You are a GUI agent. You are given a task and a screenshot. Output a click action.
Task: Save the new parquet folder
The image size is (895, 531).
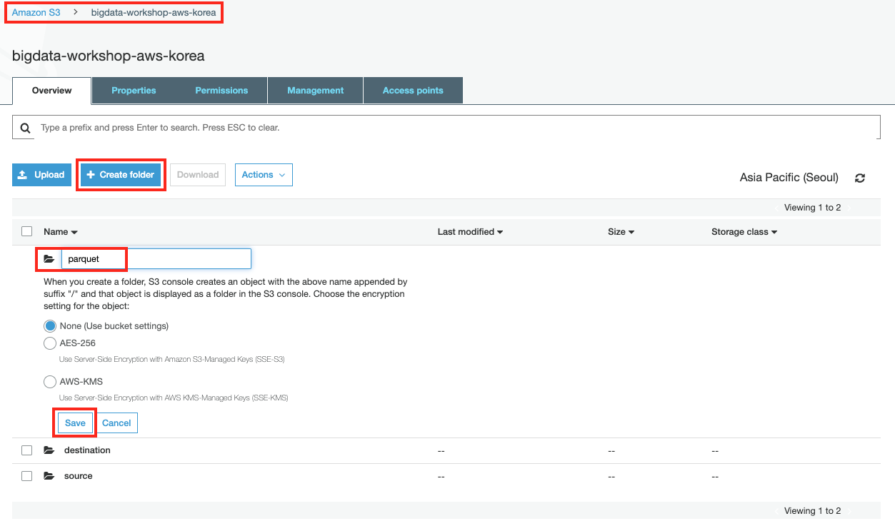[x=75, y=423]
